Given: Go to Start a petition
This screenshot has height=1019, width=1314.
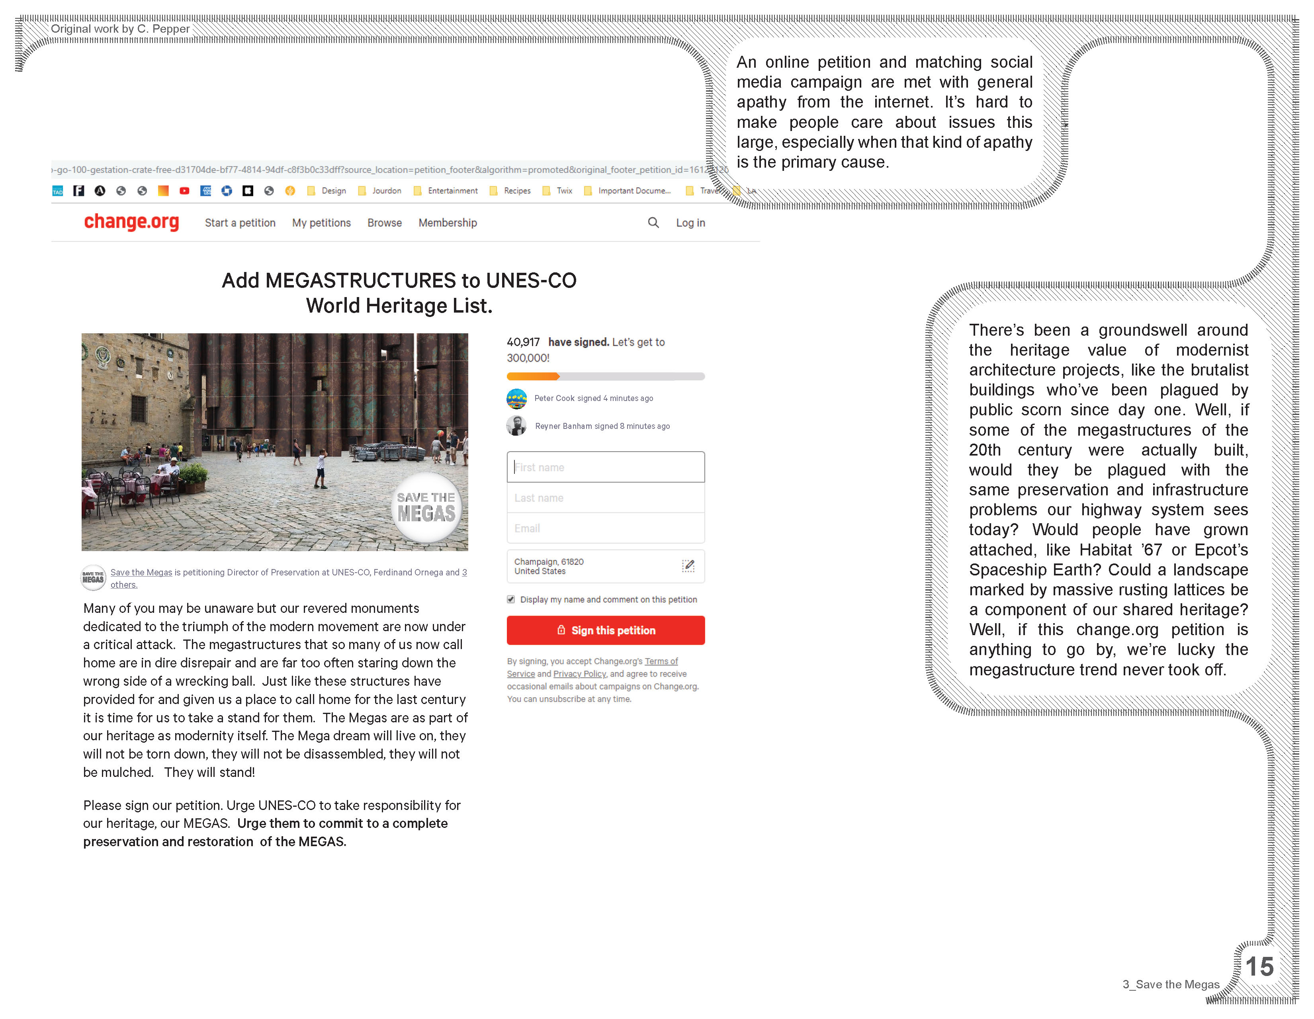Looking at the screenshot, I should pyautogui.click(x=240, y=223).
